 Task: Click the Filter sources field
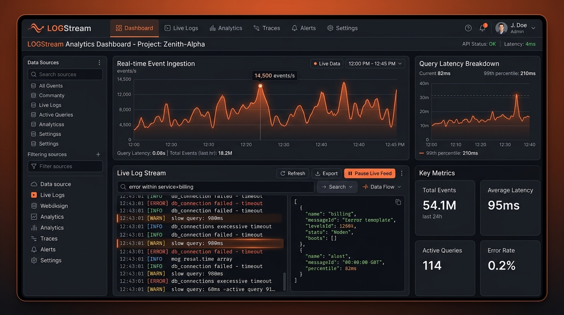(65, 166)
